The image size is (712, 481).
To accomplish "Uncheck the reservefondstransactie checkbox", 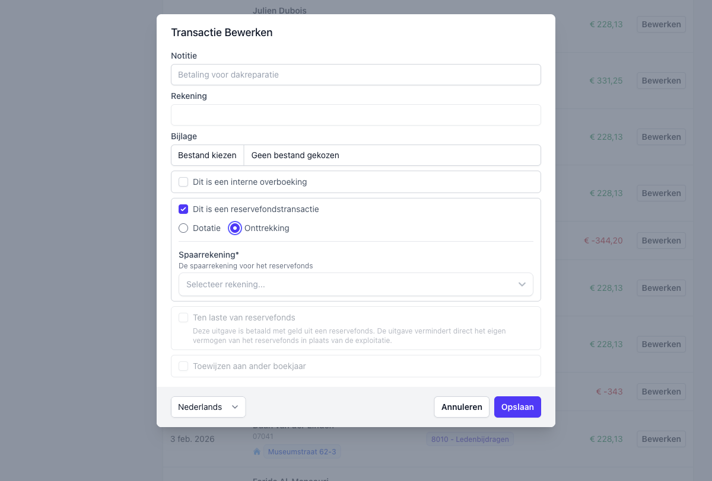I will (x=183, y=209).
